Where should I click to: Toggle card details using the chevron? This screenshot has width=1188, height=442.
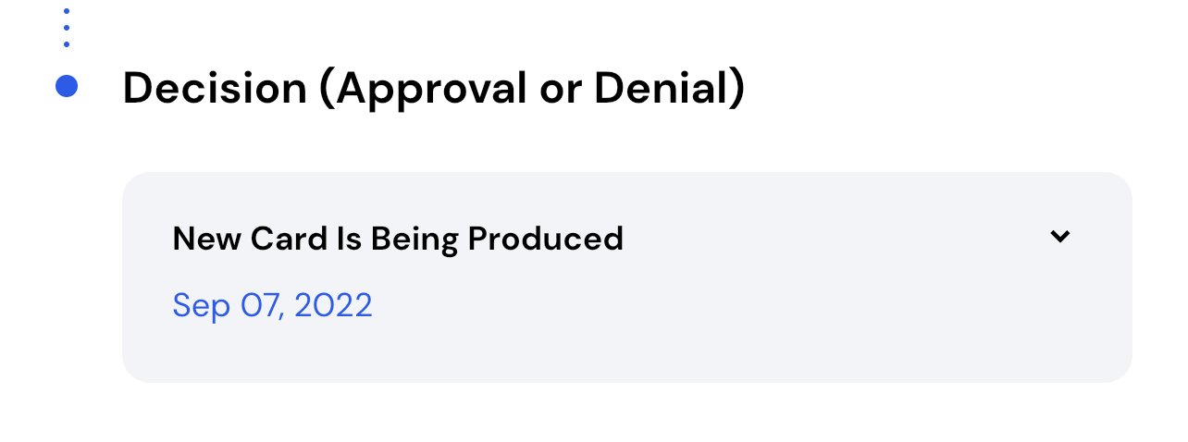point(1059,237)
